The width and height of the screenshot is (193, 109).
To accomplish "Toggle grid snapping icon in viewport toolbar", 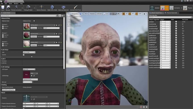I will point(123,14).
